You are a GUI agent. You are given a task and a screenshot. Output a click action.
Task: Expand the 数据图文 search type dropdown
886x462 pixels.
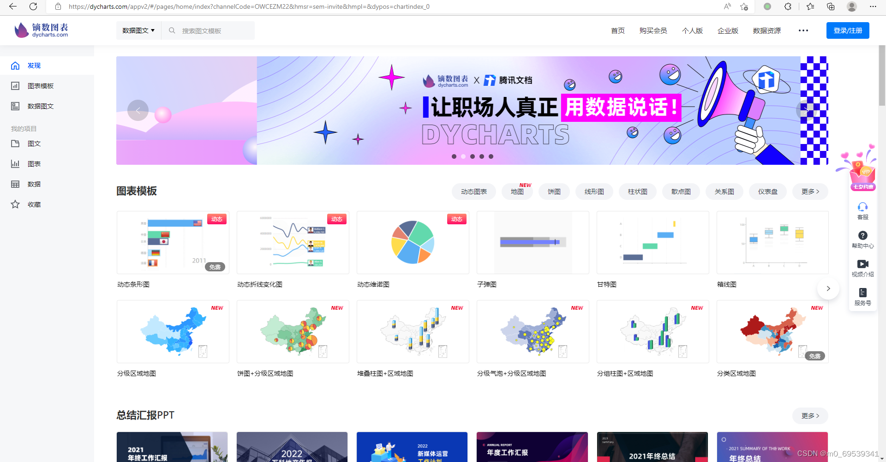pos(138,30)
